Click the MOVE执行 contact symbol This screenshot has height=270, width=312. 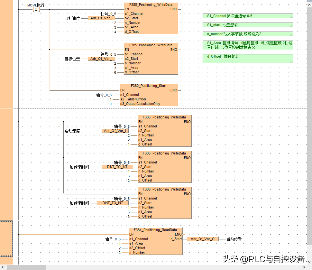tap(36, 9)
